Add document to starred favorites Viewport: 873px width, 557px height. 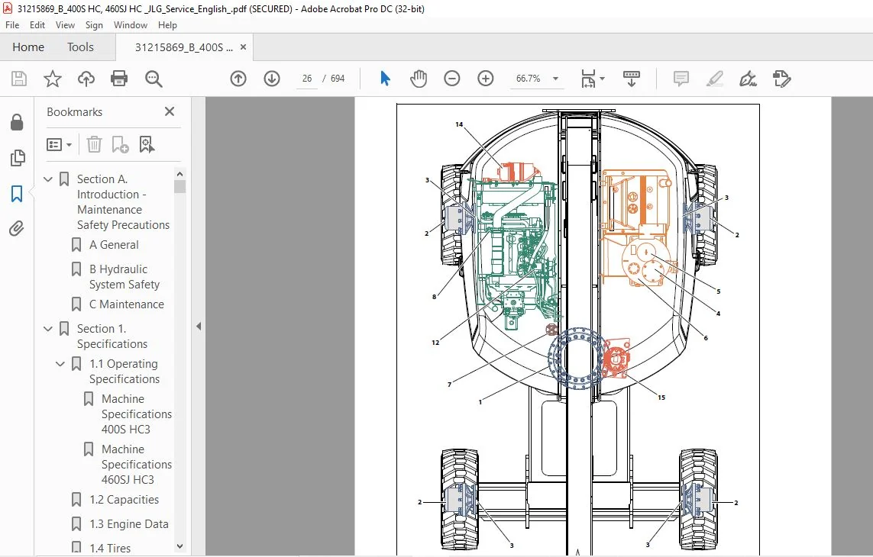(53, 79)
